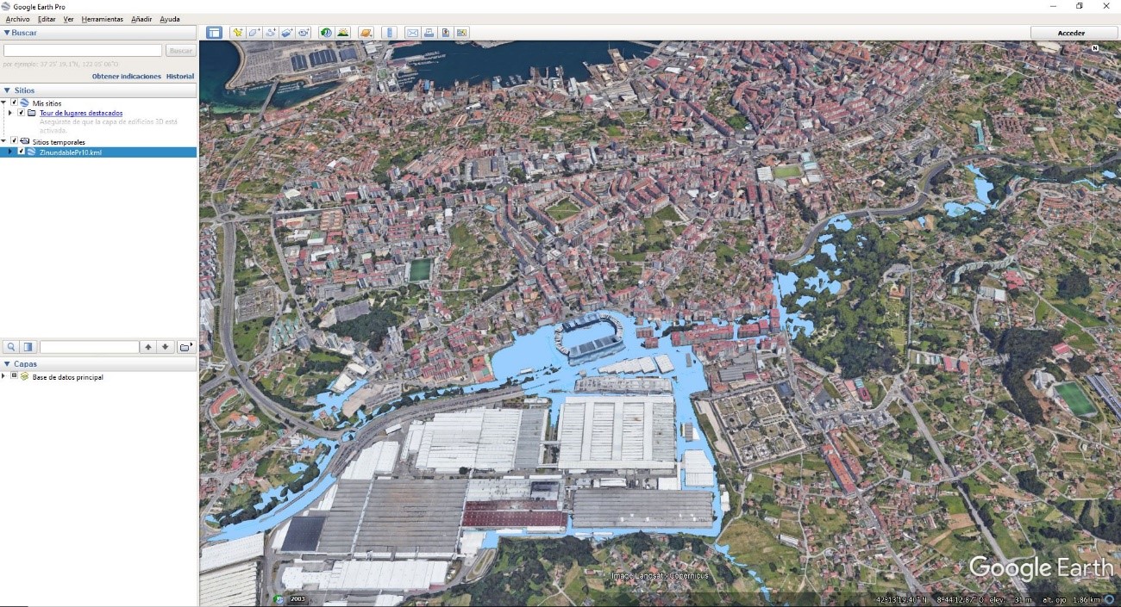Collapse the Sitios temporales node
Screen dimensions: 1121x607
click(x=4, y=141)
